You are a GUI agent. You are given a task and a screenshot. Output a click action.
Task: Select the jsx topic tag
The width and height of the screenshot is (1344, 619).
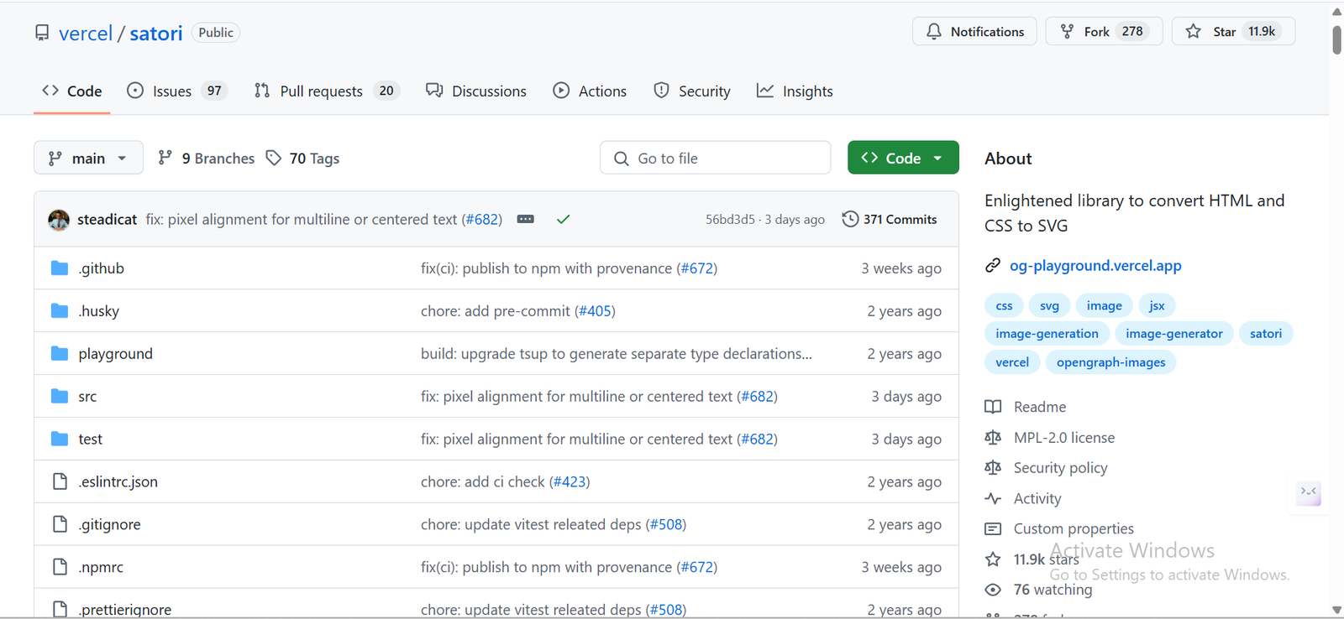tap(1157, 306)
